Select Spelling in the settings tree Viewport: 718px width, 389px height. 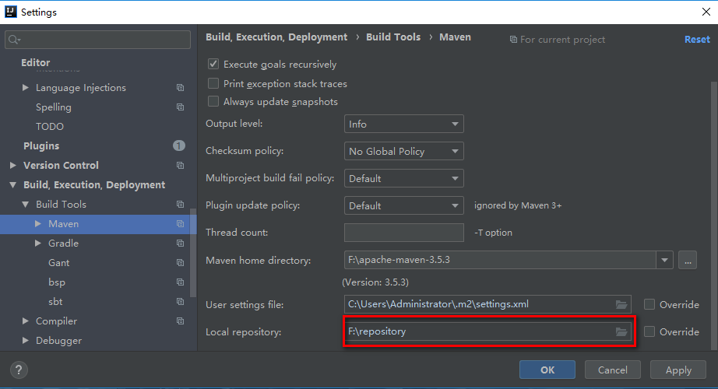pyautogui.click(x=54, y=107)
